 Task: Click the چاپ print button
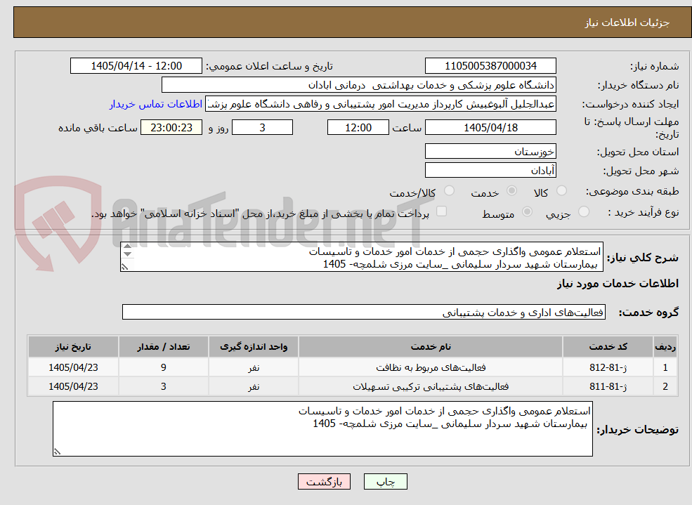pos(385,482)
